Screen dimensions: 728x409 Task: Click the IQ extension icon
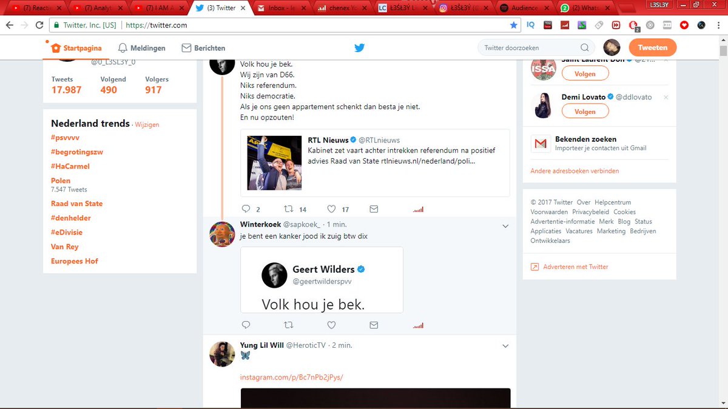click(x=530, y=25)
